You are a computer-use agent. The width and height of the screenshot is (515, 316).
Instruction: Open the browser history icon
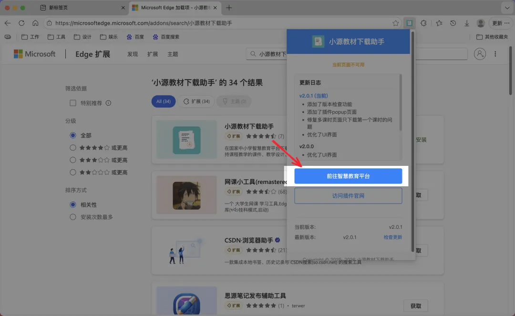click(x=453, y=23)
